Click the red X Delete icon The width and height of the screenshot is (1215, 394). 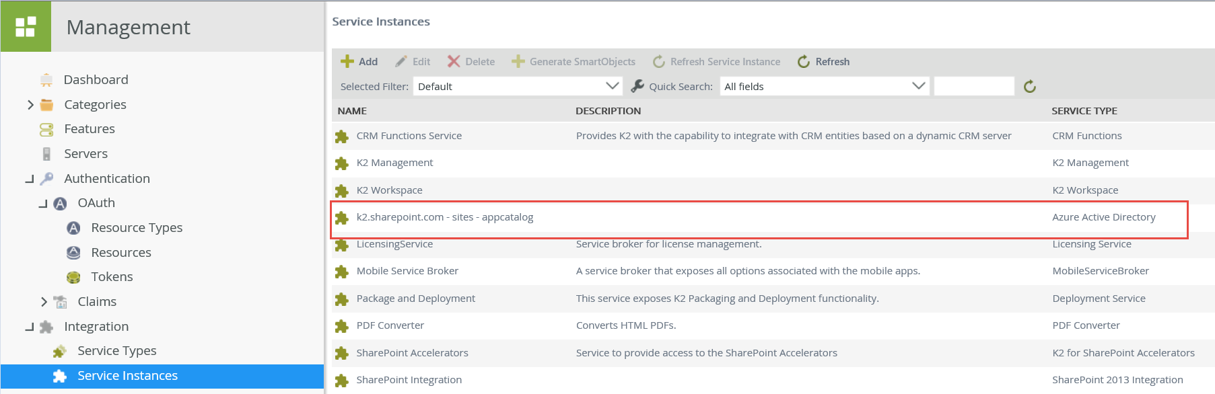(454, 62)
